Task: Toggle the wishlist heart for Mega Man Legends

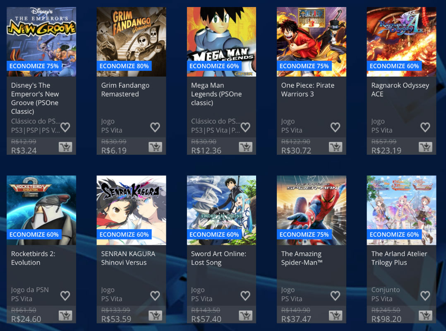Action: (x=245, y=127)
